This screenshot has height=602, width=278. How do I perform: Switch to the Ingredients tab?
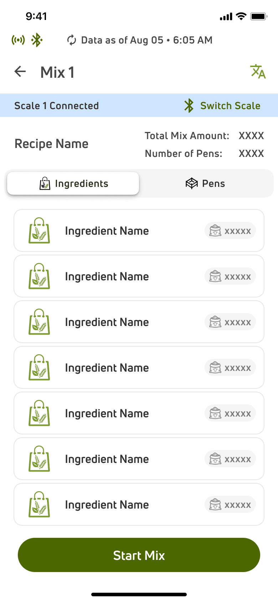pyautogui.click(x=73, y=184)
